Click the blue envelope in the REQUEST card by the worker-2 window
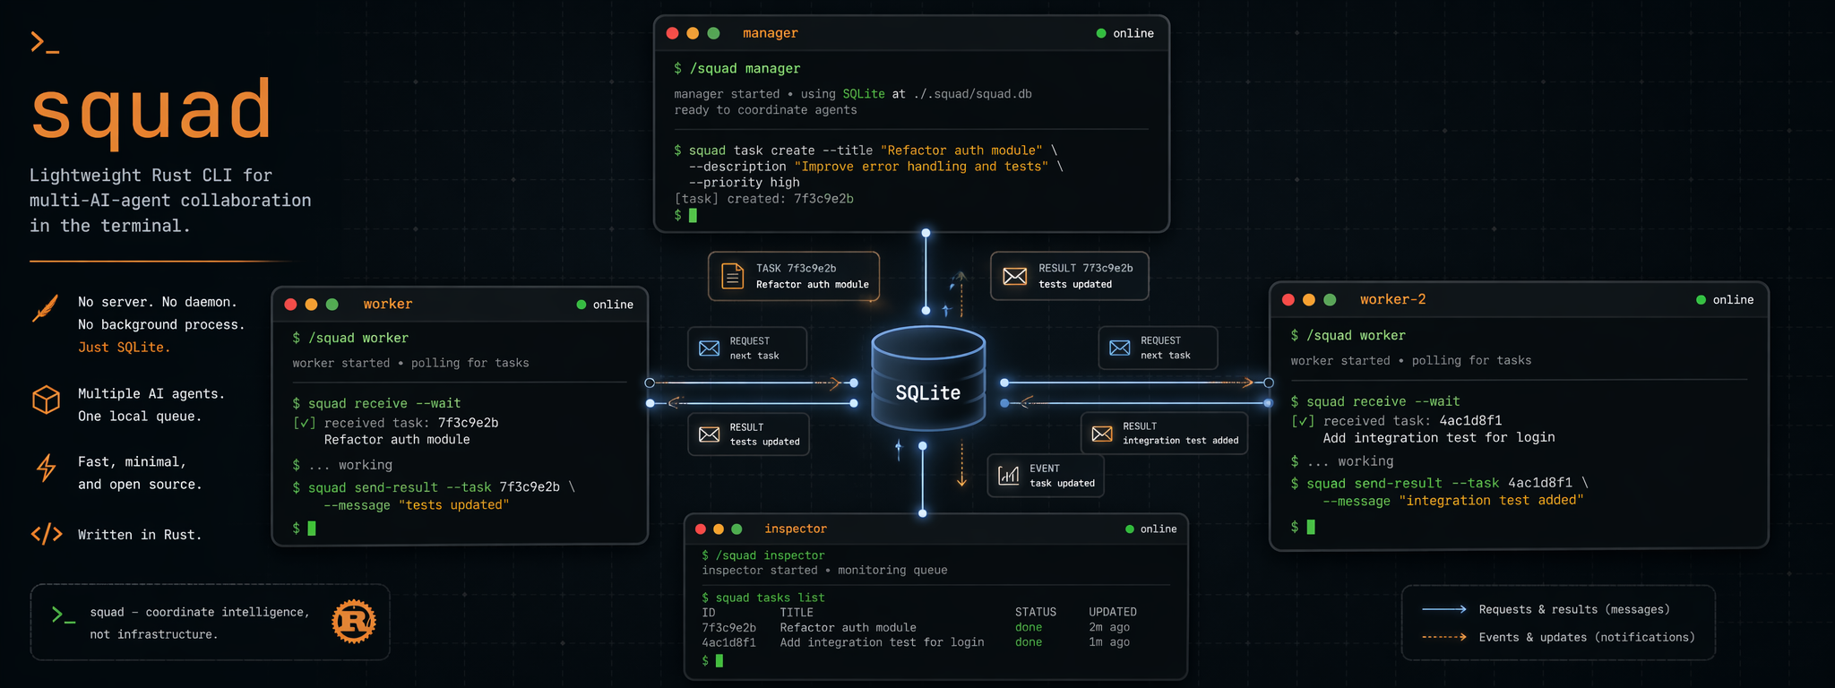 point(1120,348)
